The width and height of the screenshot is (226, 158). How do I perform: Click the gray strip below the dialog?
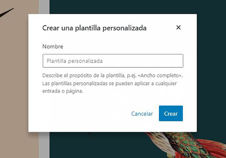[x=44, y=146]
